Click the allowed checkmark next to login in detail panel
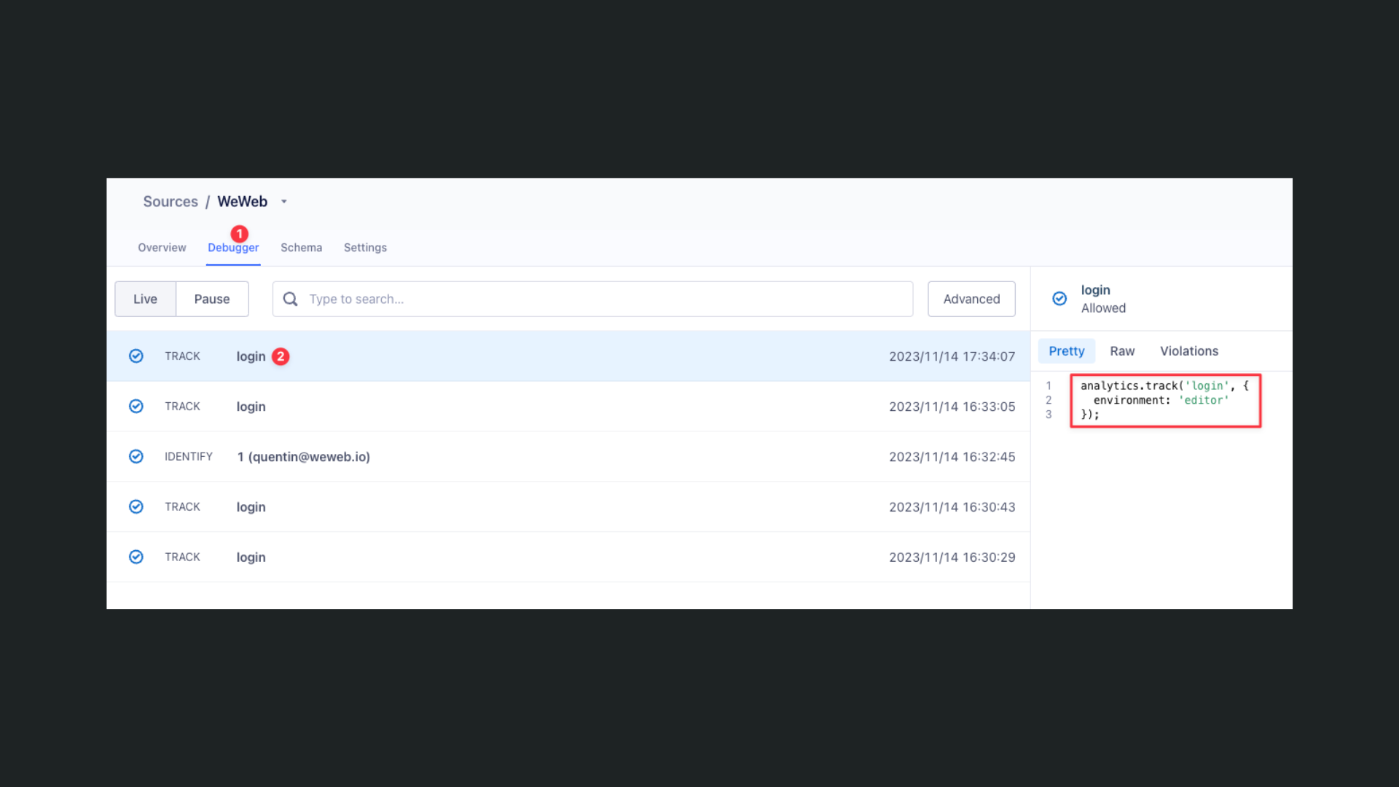Image resolution: width=1399 pixels, height=787 pixels. point(1059,298)
